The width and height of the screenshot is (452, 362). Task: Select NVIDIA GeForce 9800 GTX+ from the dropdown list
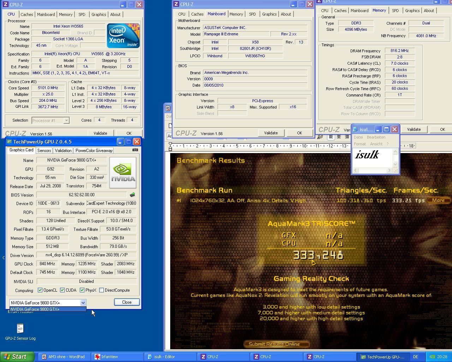(x=48, y=309)
